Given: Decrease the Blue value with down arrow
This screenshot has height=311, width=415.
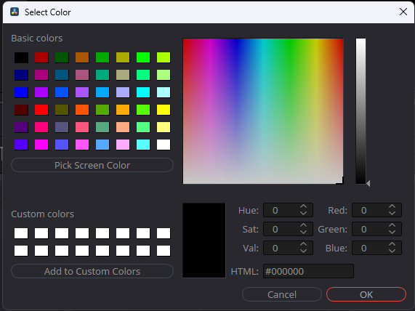Looking at the screenshot, I should pos(392,251).
